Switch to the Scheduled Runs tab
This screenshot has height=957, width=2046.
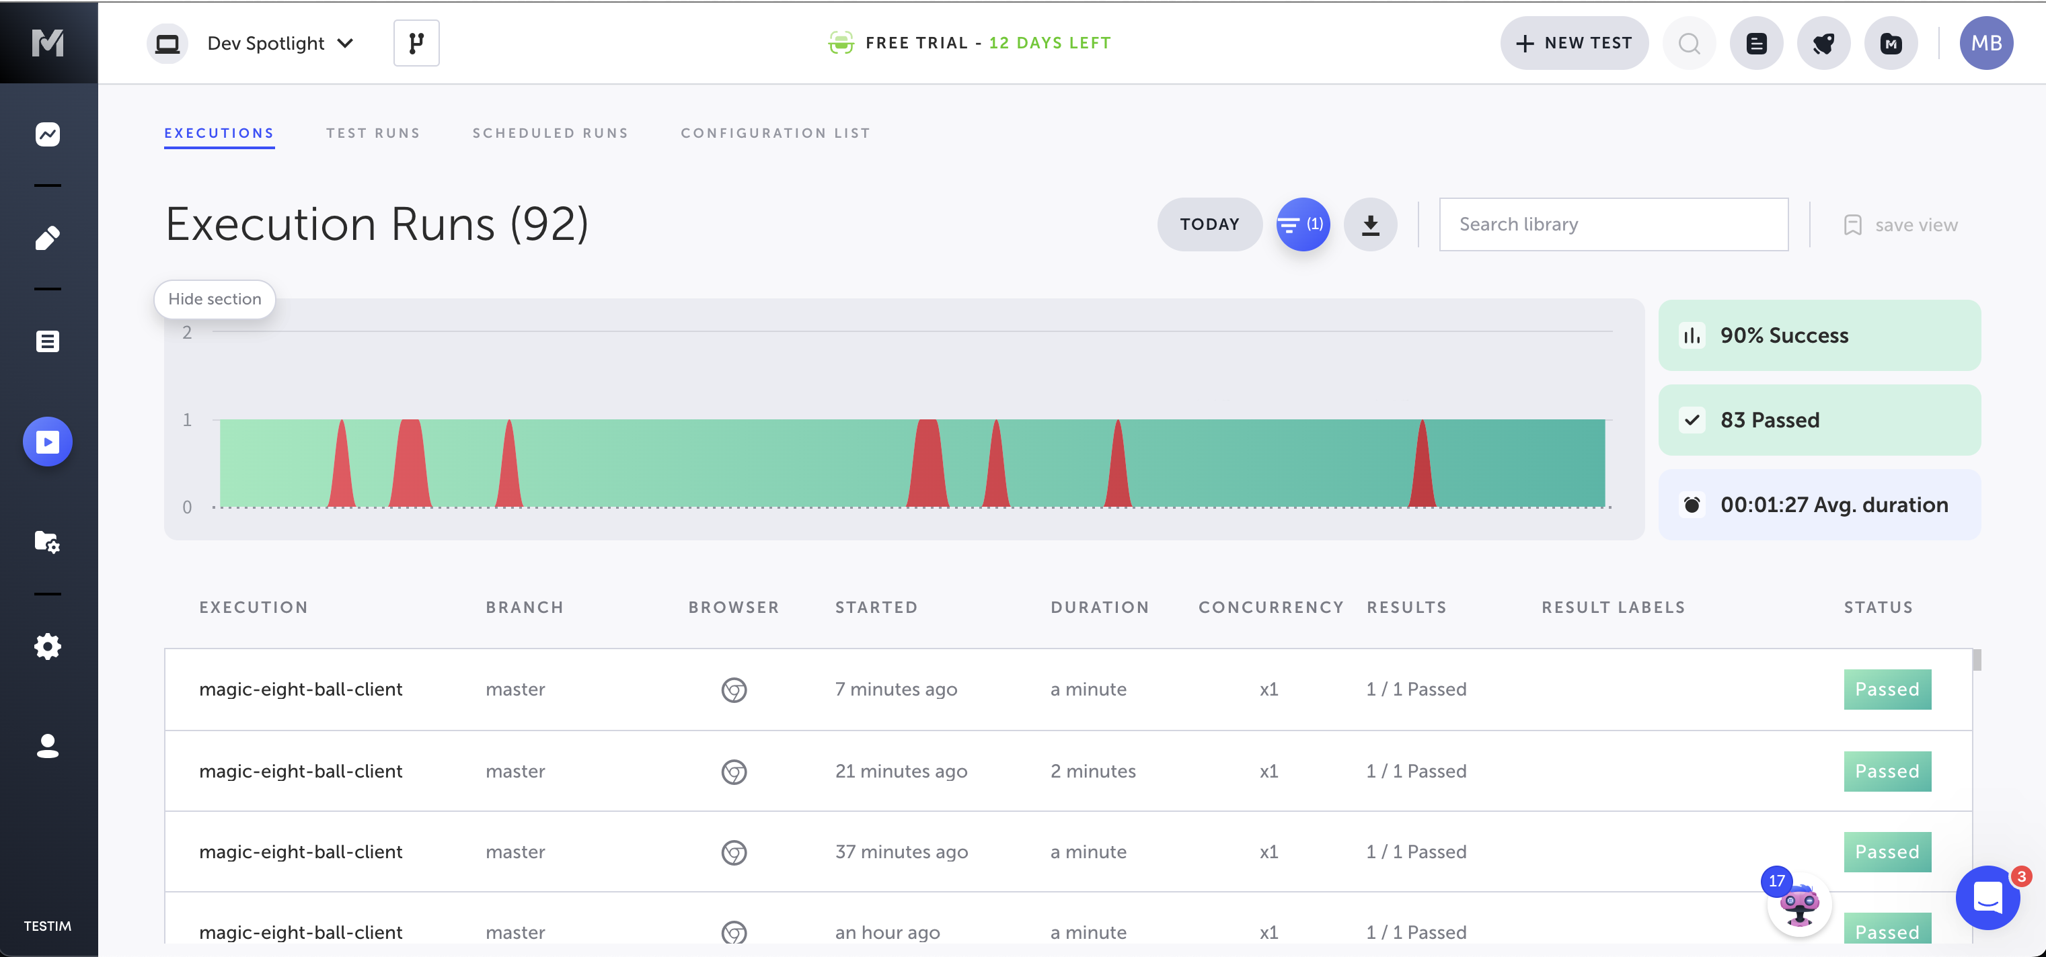(550, 133)
